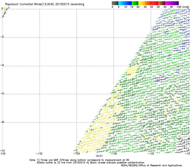Click the -126 longitude axis label
Viewport: 190px width, 167px height.
point(114,154)
